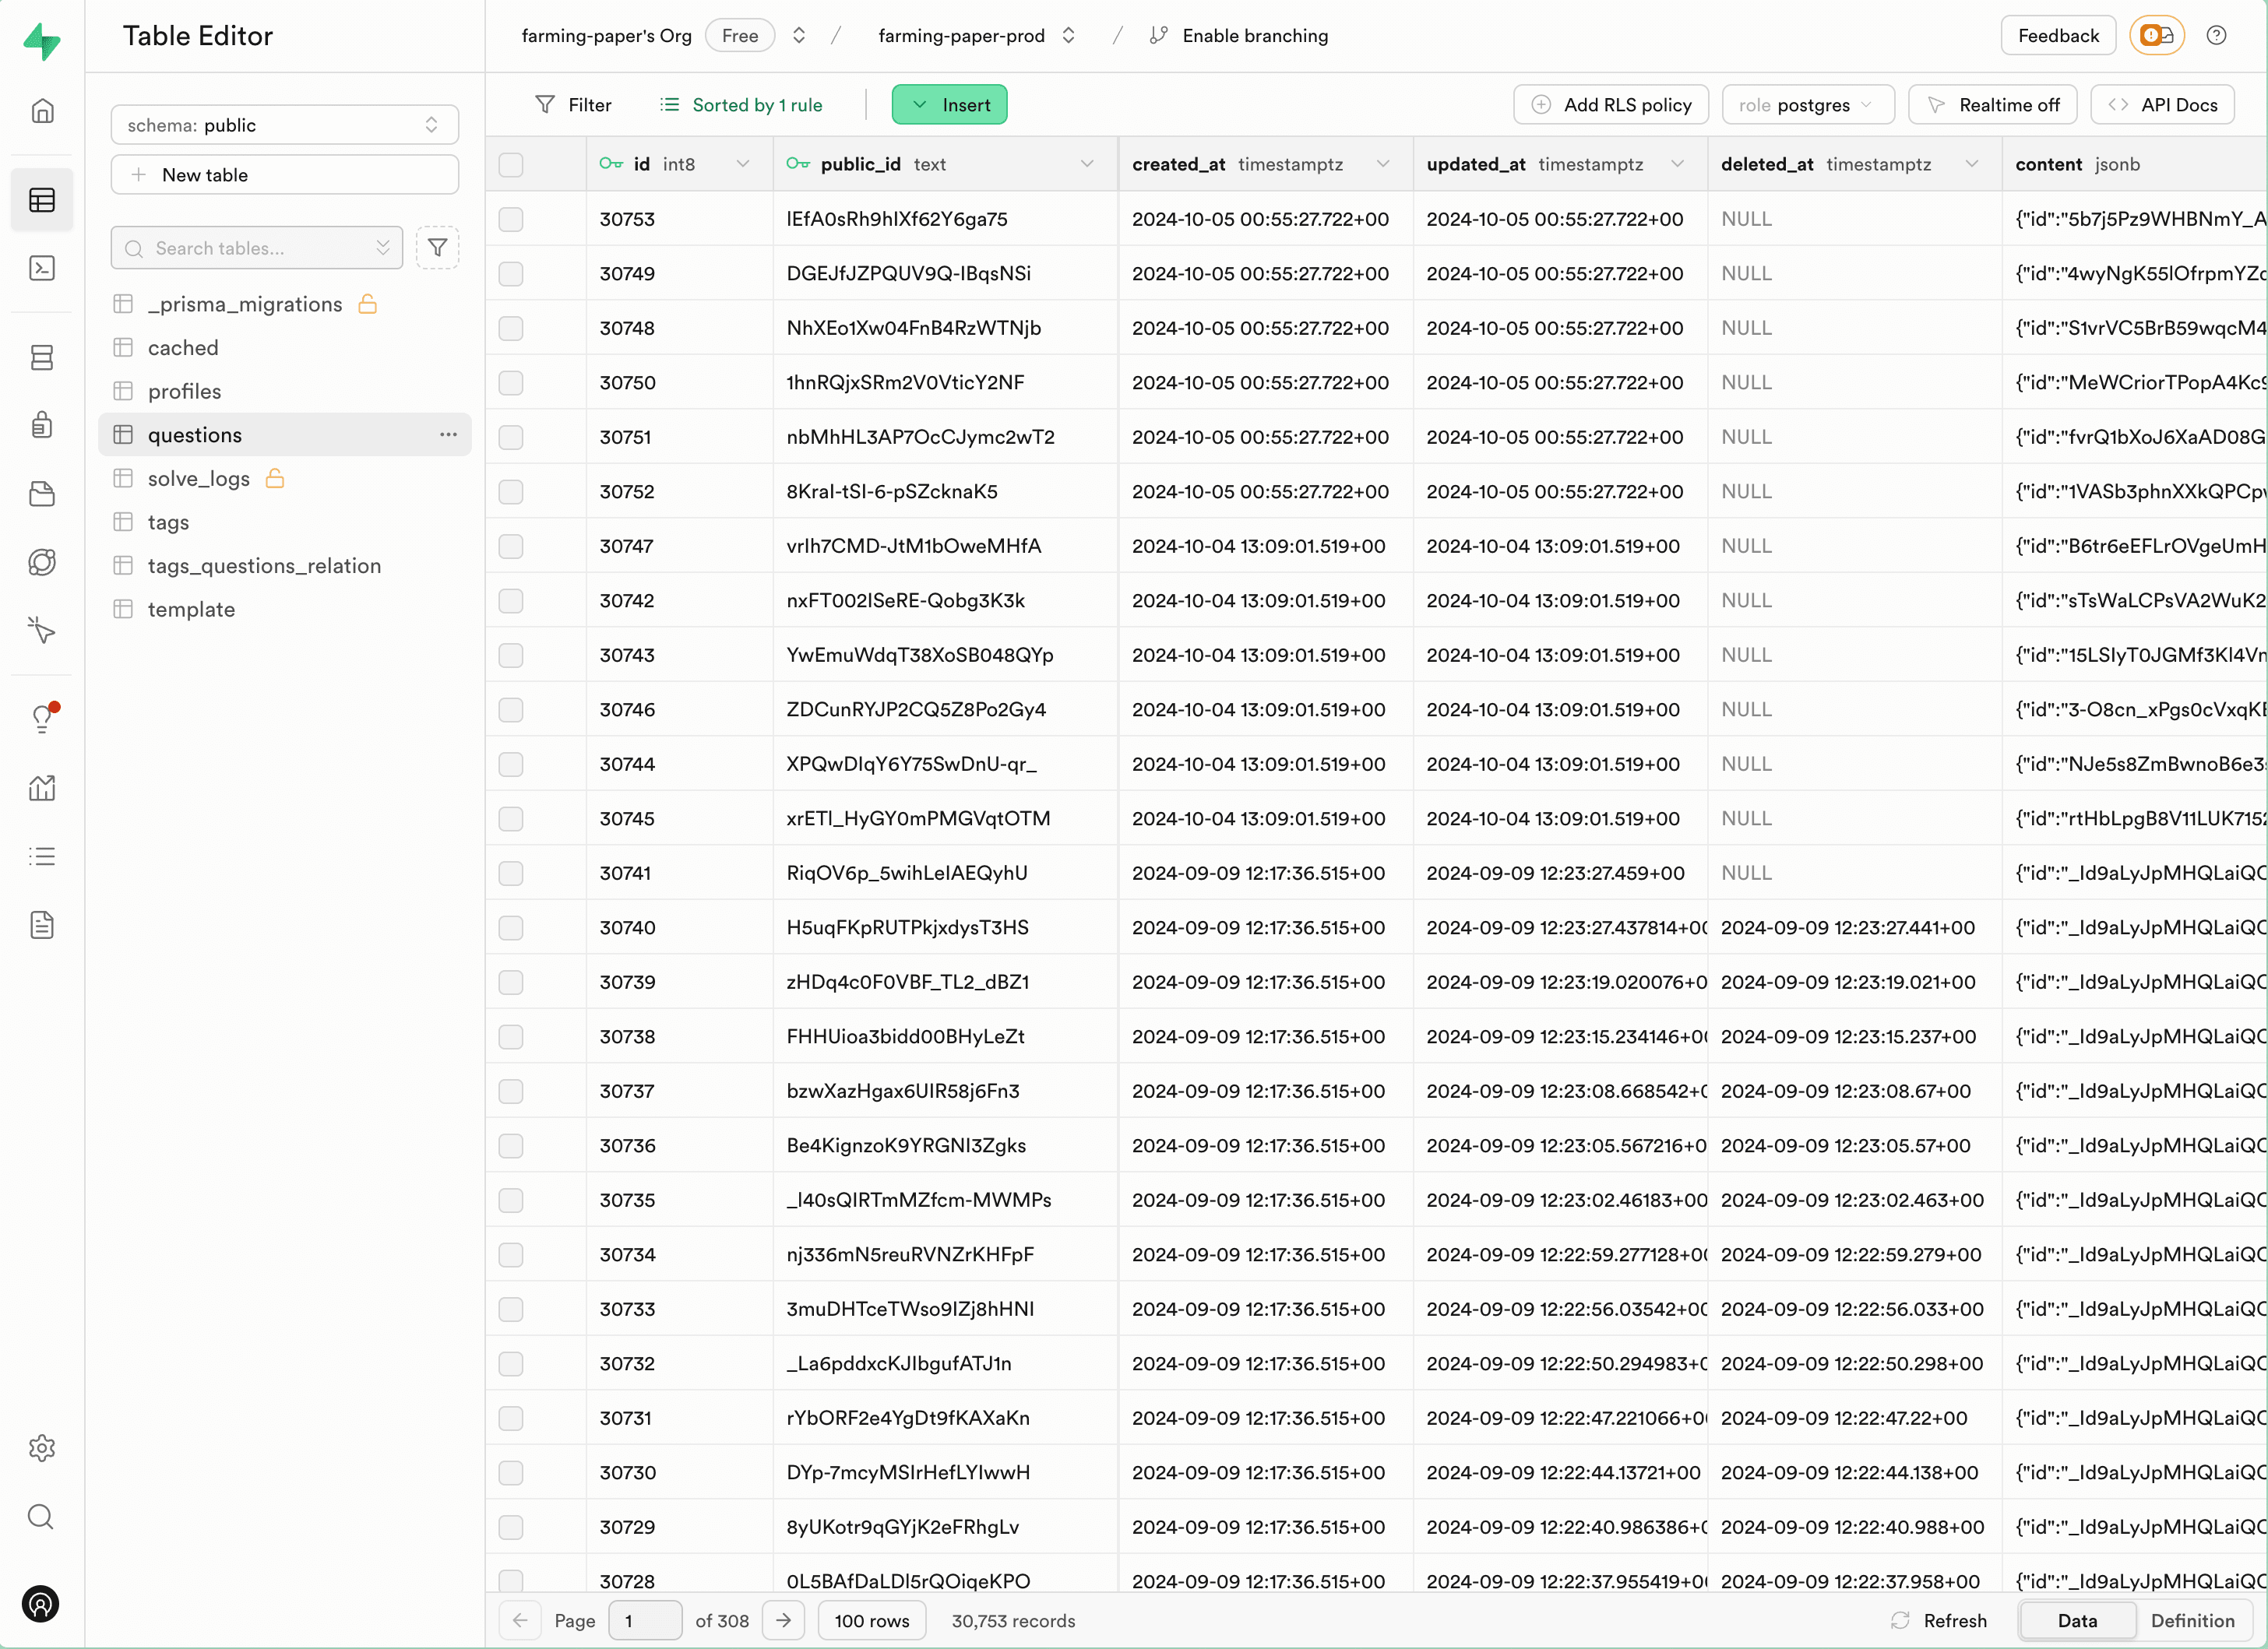Select the checkbox for row 30753
Screen dimensions: 2268x1649
pos(511,219)
